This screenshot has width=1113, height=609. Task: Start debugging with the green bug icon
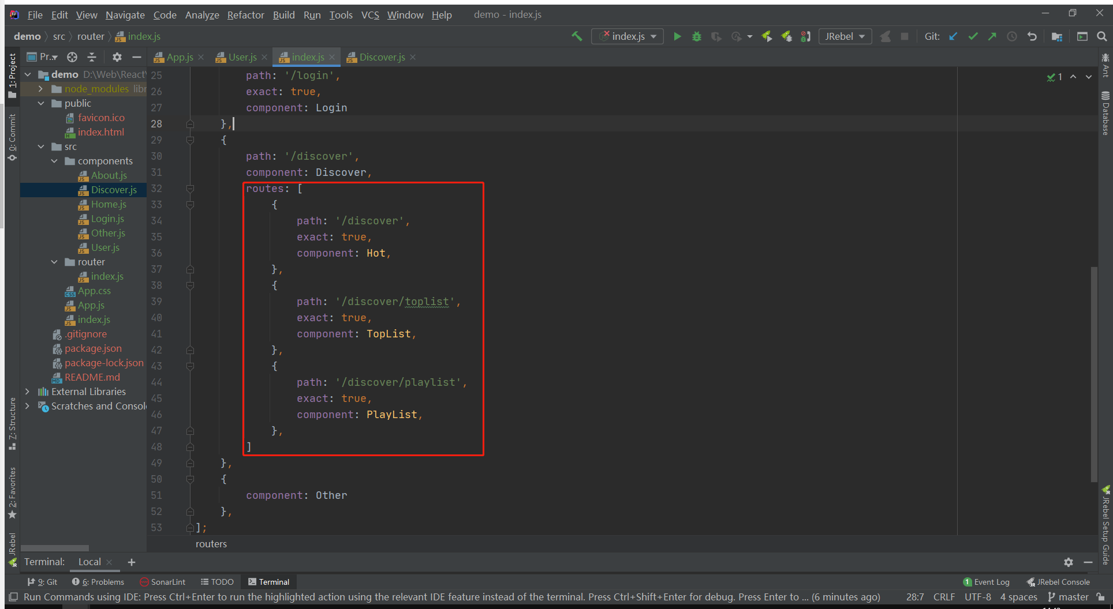pos(697,36)
